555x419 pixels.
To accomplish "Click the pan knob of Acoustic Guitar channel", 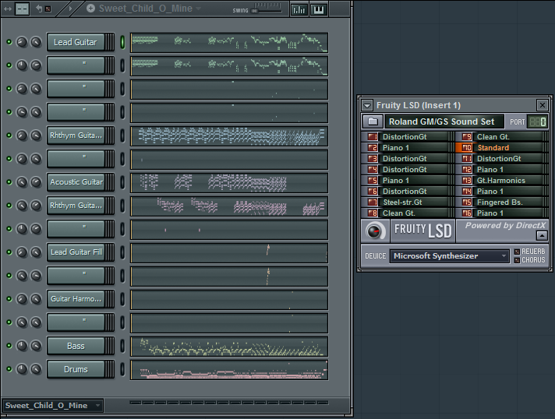I will coord(22,182).
